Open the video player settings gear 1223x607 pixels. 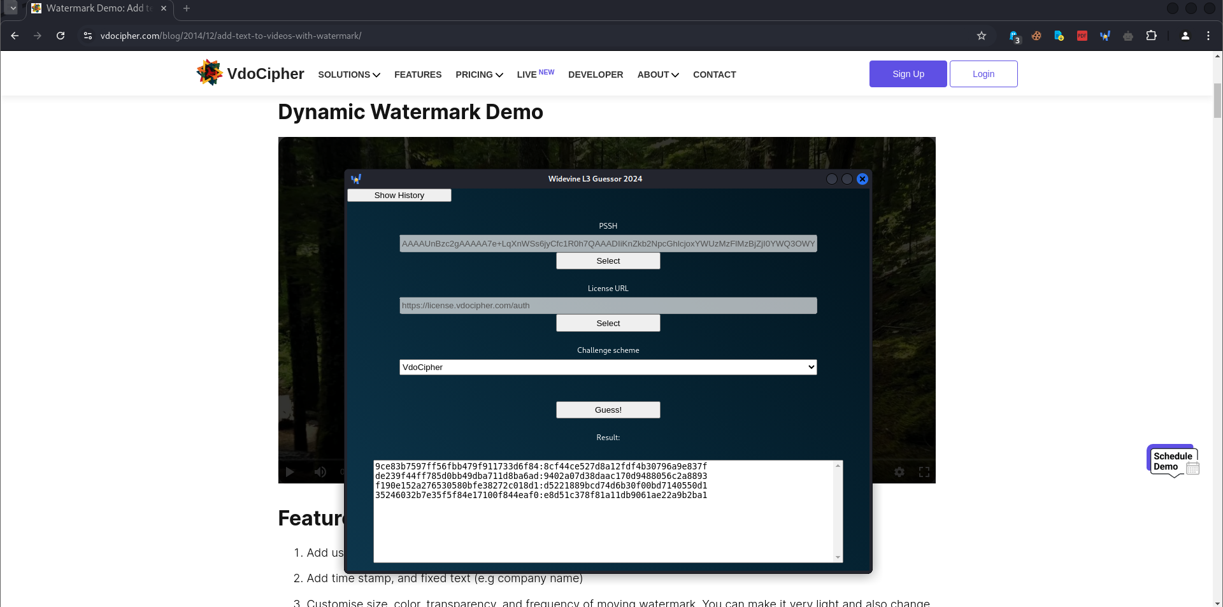(x=899, y=472)
